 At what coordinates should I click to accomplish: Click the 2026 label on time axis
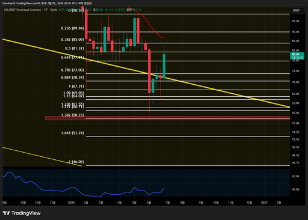coord(71,203)
